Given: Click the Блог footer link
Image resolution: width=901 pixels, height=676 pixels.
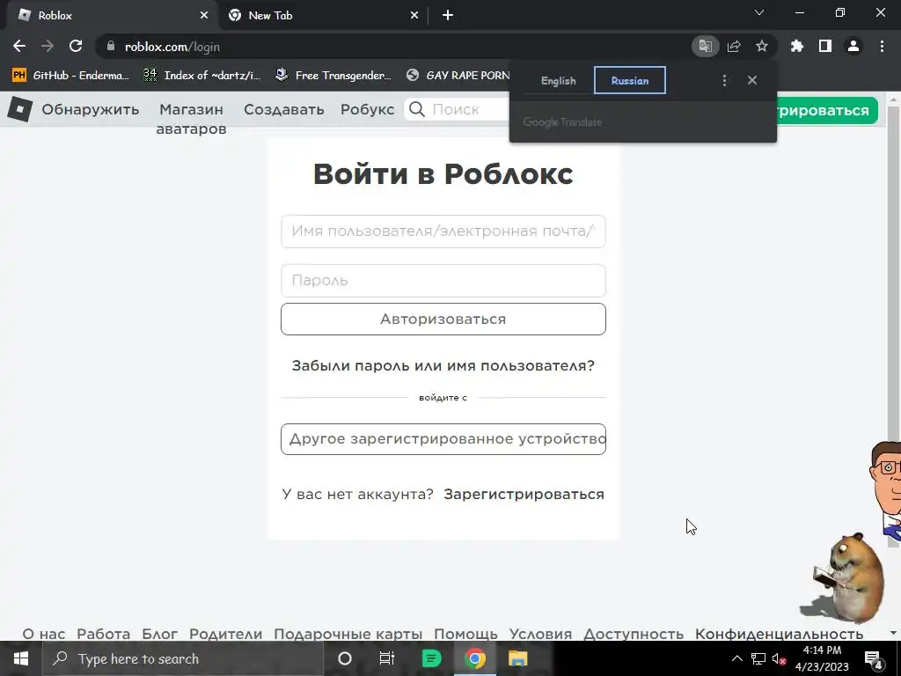Looking at the screenshot, I should 160,634.
